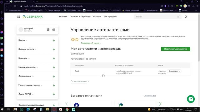
Task: Open Chrome from taskbar
Action: click(x=67, y=109)
